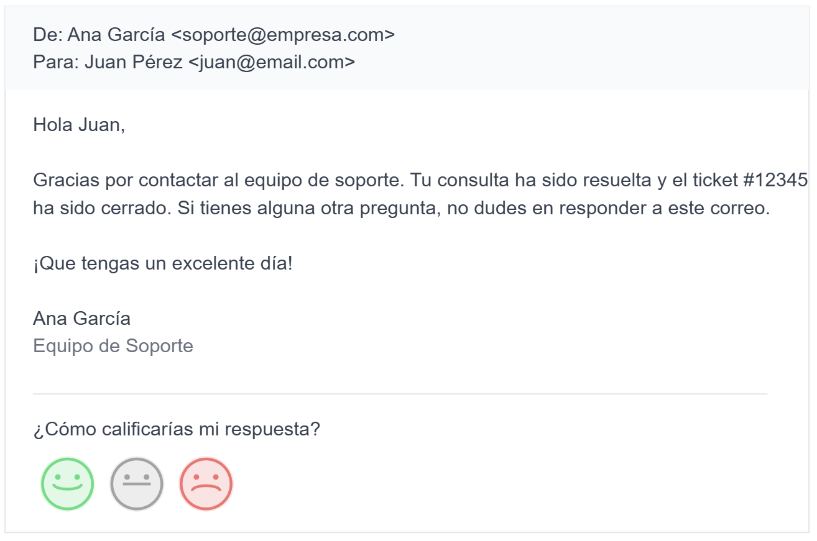Click the sender address soporte@empresa.com
This screenshot has height=541, width=817.
[x=283, y=35]
